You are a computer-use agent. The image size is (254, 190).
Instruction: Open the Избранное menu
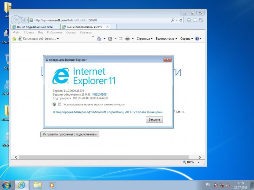(x=55, y=32)
